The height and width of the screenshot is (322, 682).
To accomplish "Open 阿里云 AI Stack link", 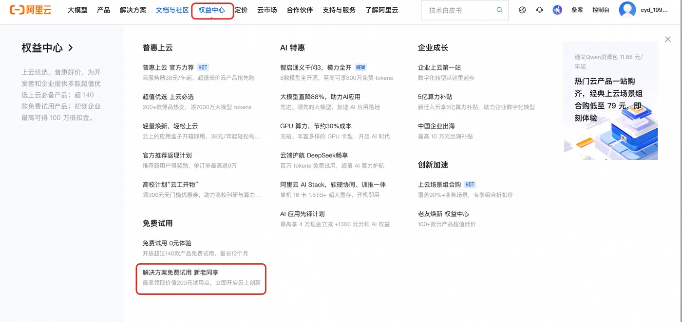I will (x=333, y=185).
